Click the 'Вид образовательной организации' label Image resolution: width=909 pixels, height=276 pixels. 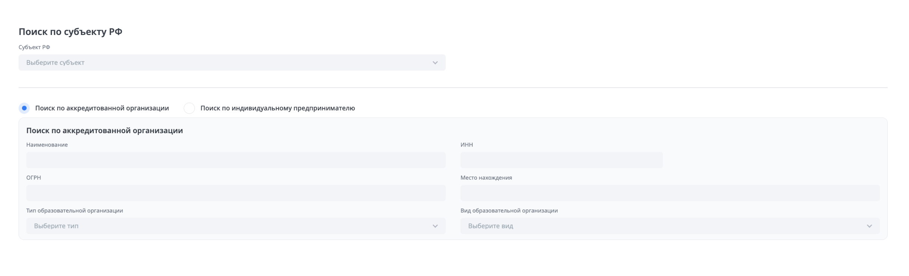(509, 211)
